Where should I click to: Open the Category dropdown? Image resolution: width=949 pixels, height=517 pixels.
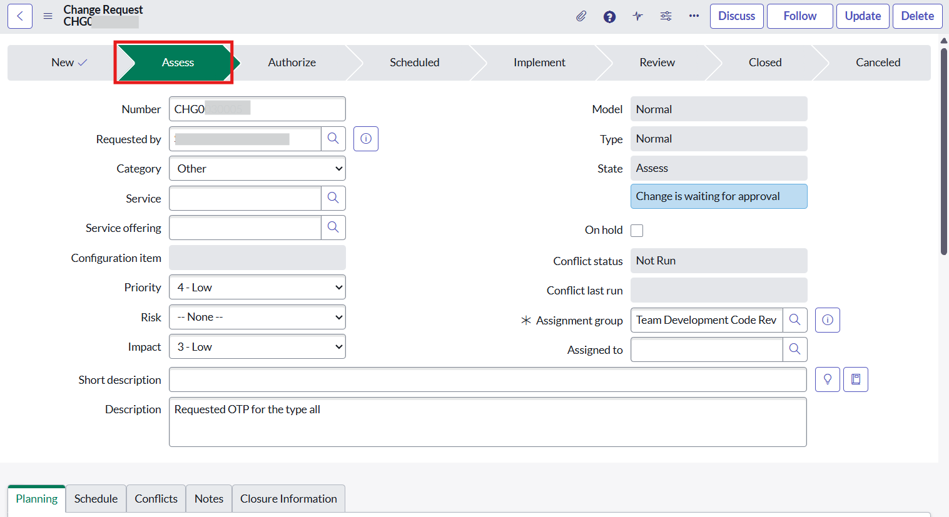click(x=257, y=169)
